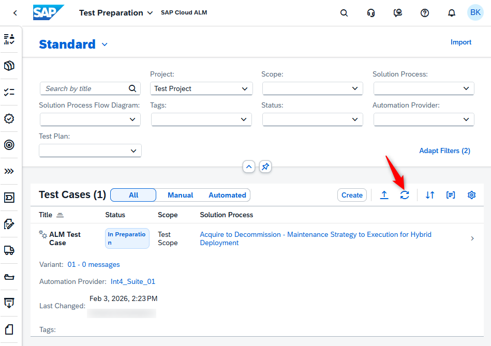491x346 pixels.
Task: Click the Feb 3, 2026, 2:23 PM timestamp
Action: click(123, 298)
